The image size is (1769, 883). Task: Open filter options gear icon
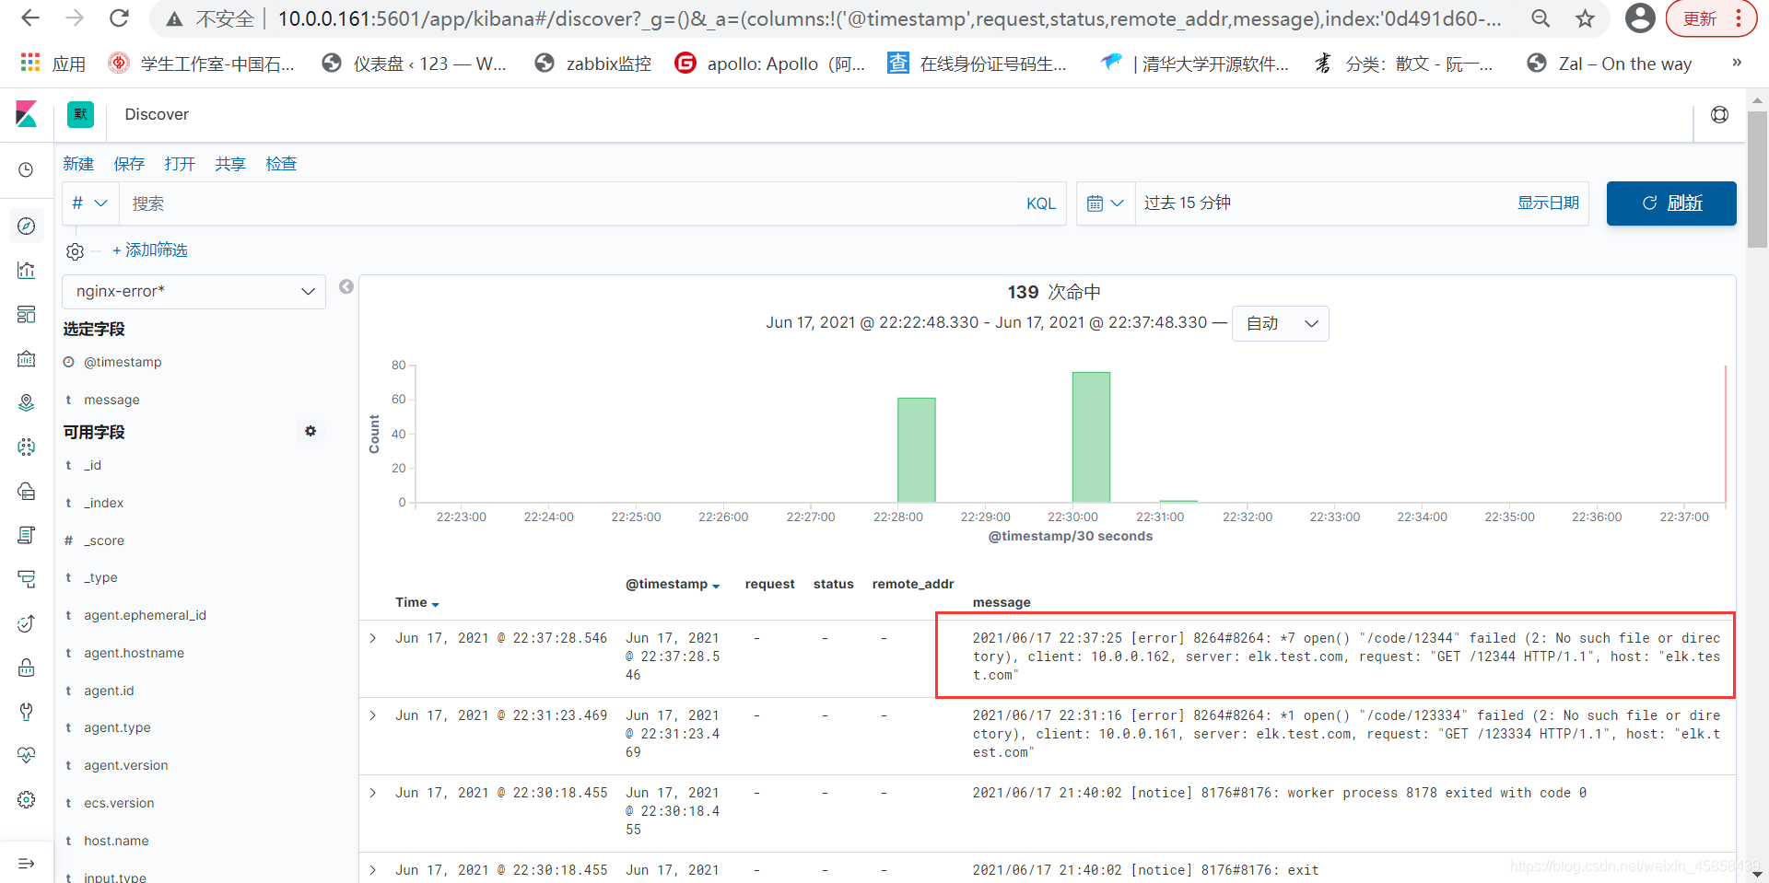[x=75, y=251]
